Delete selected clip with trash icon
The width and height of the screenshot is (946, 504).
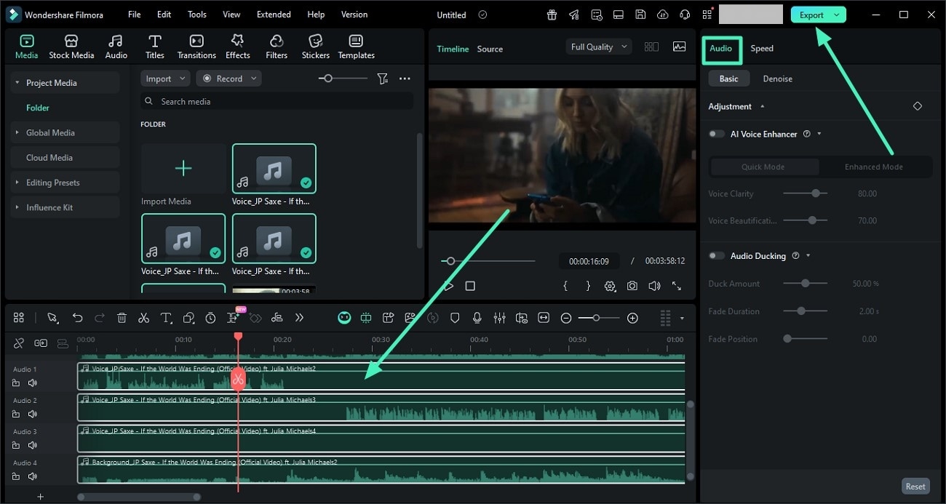(x=122, y=318)
